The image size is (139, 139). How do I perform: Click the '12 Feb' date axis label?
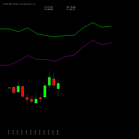tap(9, 132)
